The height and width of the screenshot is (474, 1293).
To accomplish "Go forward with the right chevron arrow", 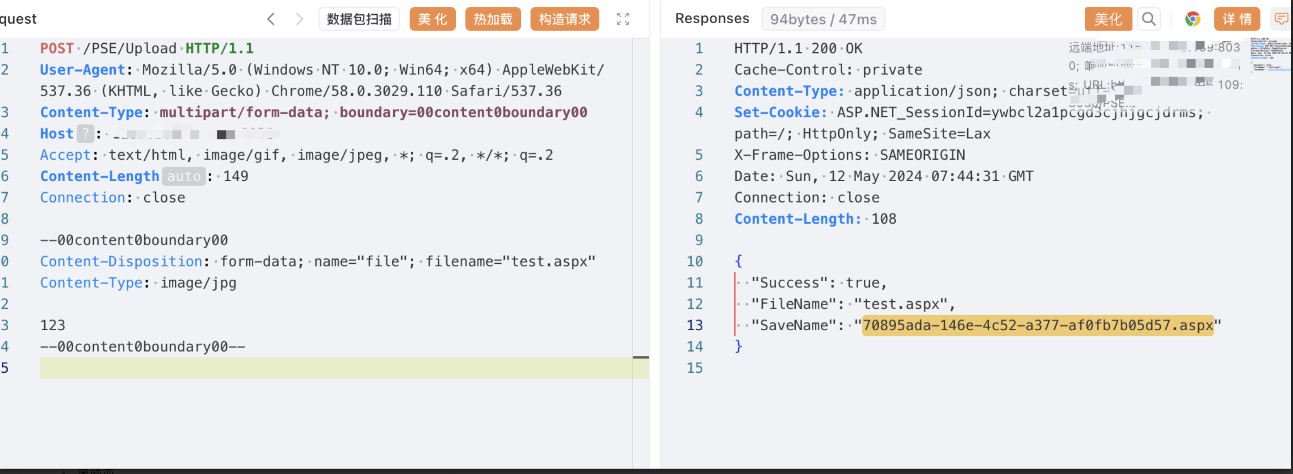I will click(x=300, y=19).
